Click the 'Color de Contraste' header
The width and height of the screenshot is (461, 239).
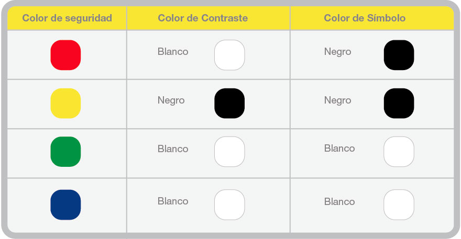[x=203, y=18]
